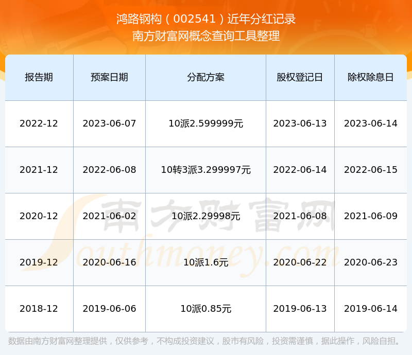Screen dimensions: 412x355
Task: Click registration date 2020-06-22
Action: click(x=300, y=262)
